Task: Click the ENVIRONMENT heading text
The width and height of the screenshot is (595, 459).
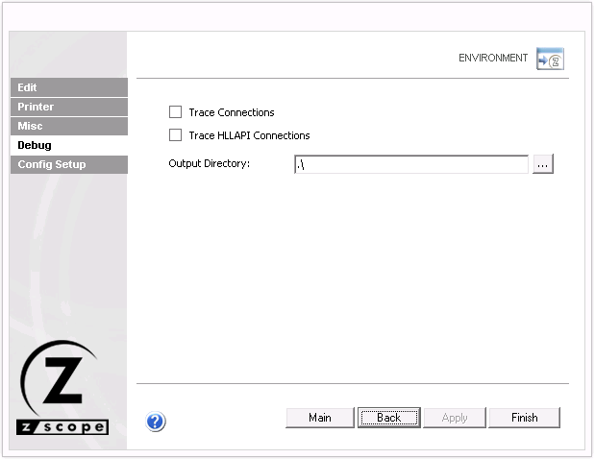Action: point(493,58)
